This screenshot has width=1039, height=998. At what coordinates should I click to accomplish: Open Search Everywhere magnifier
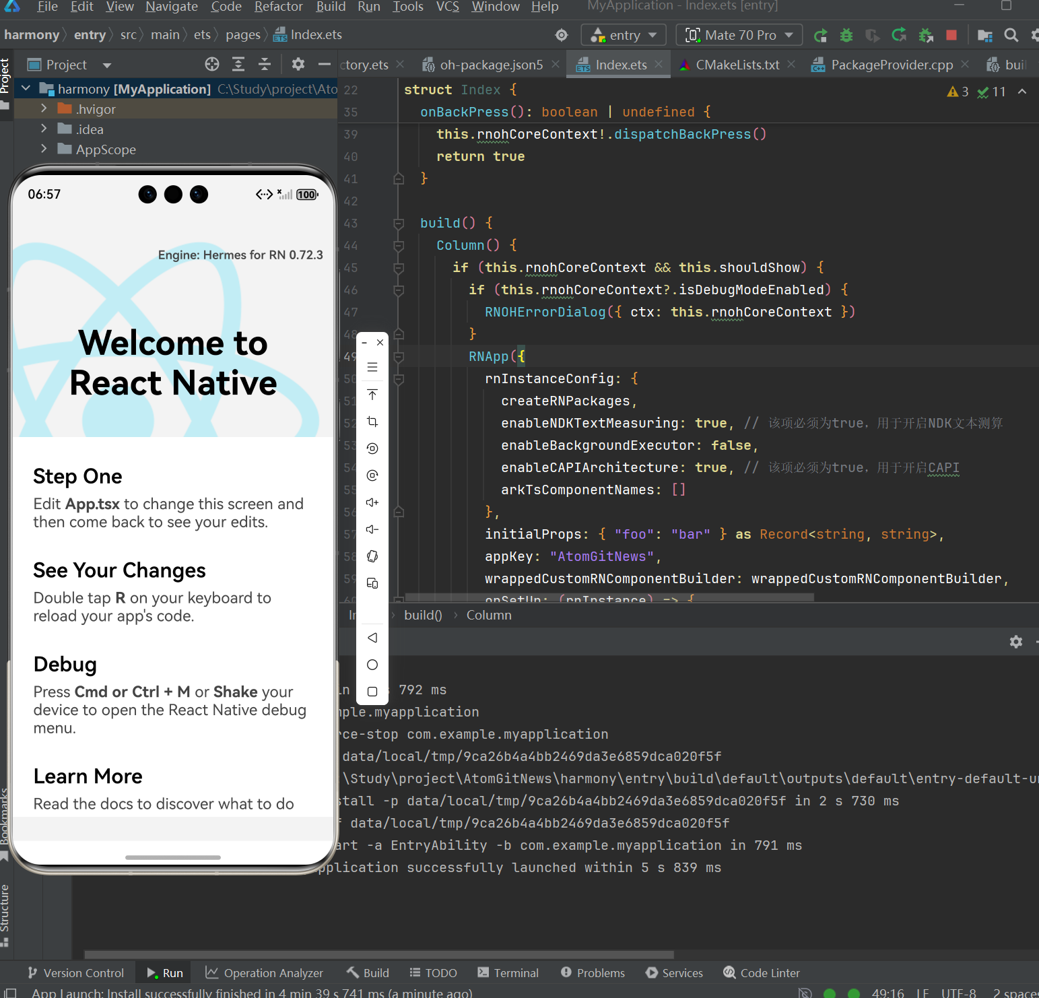tap(1011, 35)
